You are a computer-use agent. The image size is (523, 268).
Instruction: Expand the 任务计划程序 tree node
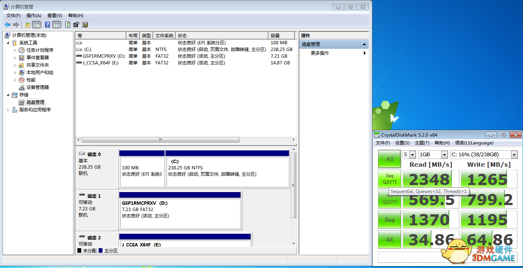[x=15, y=50]
